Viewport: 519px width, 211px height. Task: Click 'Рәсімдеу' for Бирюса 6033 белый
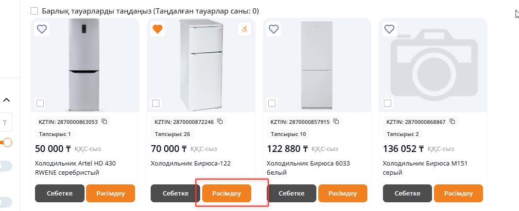coord(343,193)
